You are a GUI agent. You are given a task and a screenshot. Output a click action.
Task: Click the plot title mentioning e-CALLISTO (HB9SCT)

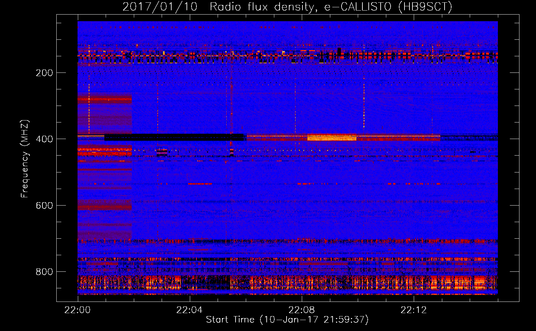pos(287,7)
